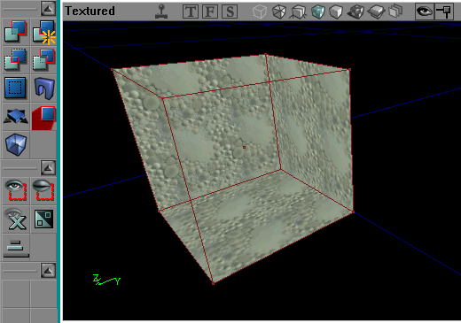Click the Change Camera Speed icon

pos(16,247)
